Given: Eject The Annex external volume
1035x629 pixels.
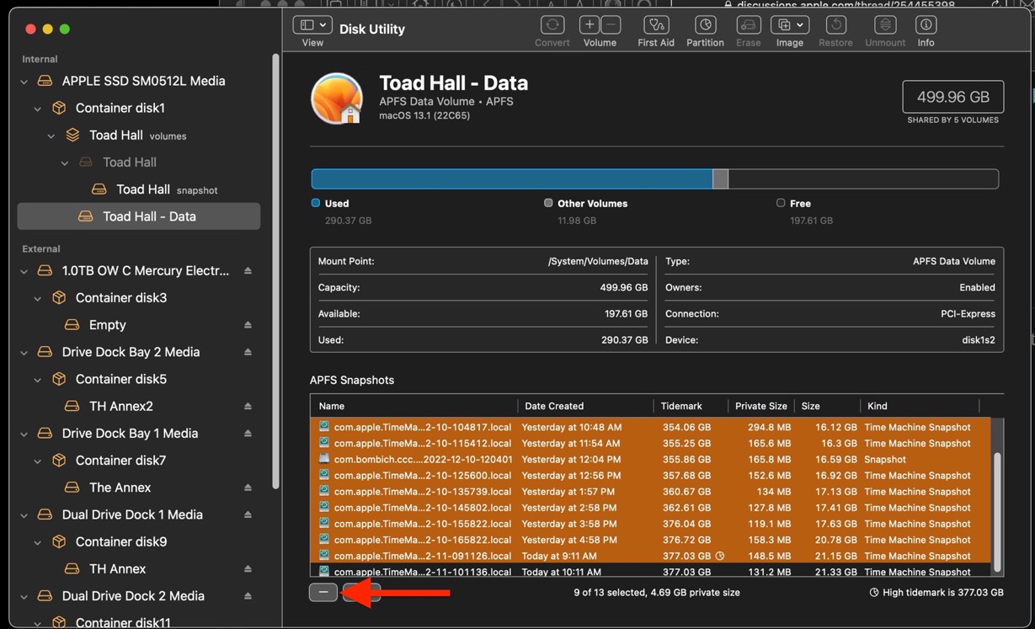Looking at the screenshot, I should 249,487.
